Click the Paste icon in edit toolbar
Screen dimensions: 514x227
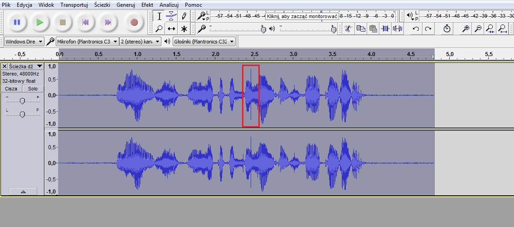(x=373, y=29)
